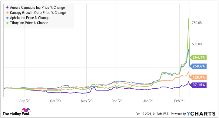Click the Sep '20 axis label
219x118 pixels.
[25, 101]
